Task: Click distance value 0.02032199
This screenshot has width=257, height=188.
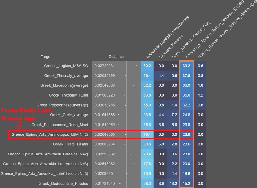Action: (105, 76)
